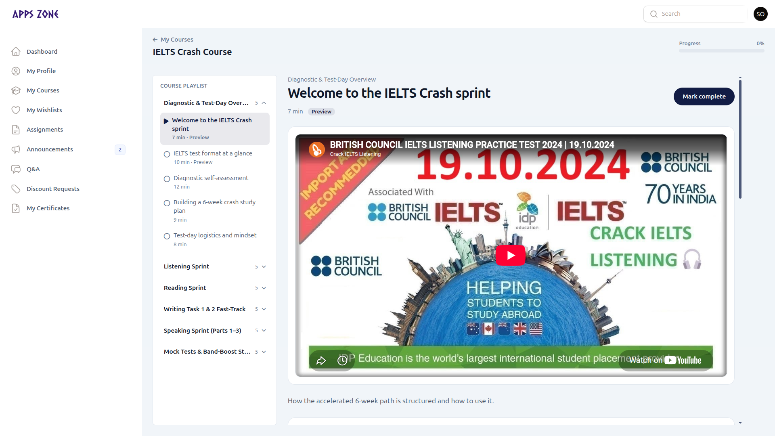Click the Mark complete button
Image resolution: width=775 pixels, height=436 pixels.
coord(704,96)
